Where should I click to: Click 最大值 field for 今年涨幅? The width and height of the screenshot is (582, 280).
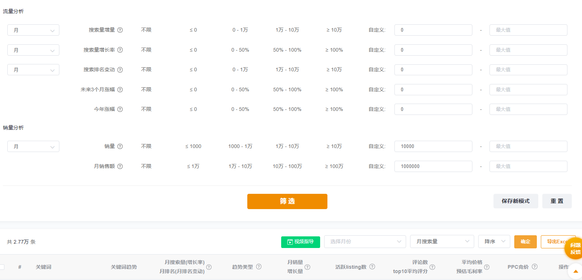[x=528, y=109]
